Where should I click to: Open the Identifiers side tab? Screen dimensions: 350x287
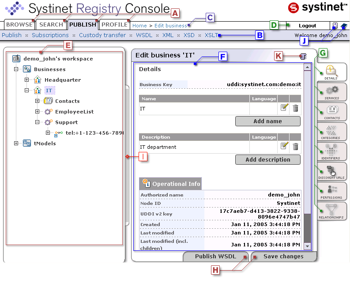click(x=332, y=152)
